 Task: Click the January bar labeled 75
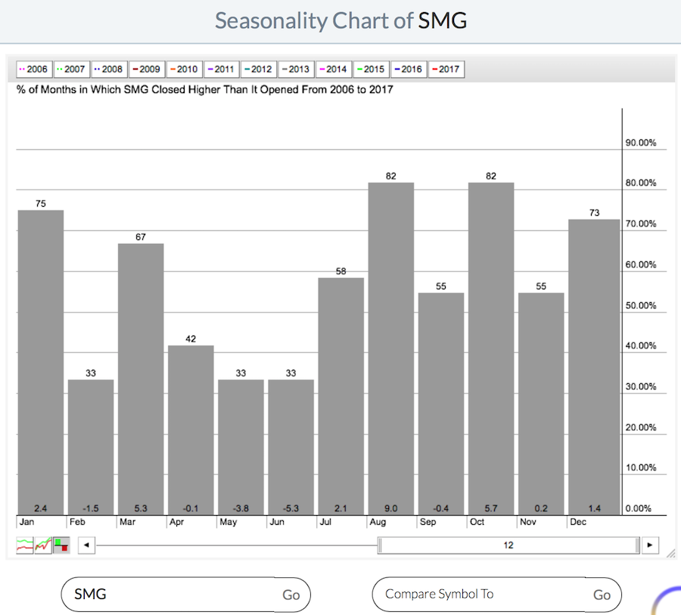(40, 363)
